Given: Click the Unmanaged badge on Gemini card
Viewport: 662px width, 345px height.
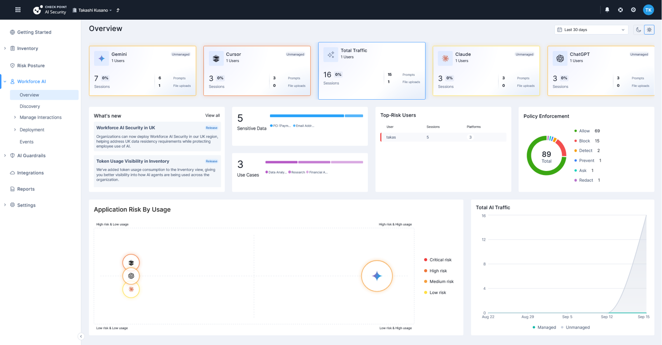Looking at the screenshot, I should [180, 54].
